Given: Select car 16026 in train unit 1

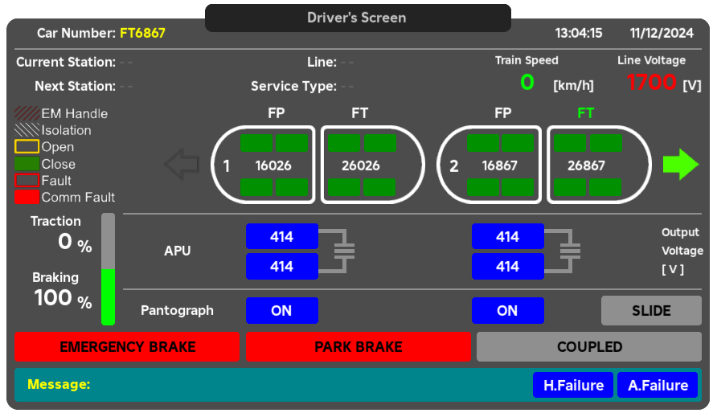Looking at the screenshot, I should [264, 165].
